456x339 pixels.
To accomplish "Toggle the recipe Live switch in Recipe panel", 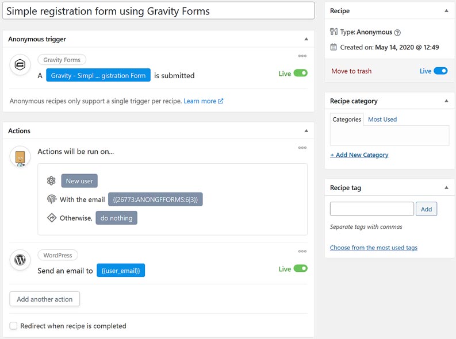I will click(x=440, y=71).
